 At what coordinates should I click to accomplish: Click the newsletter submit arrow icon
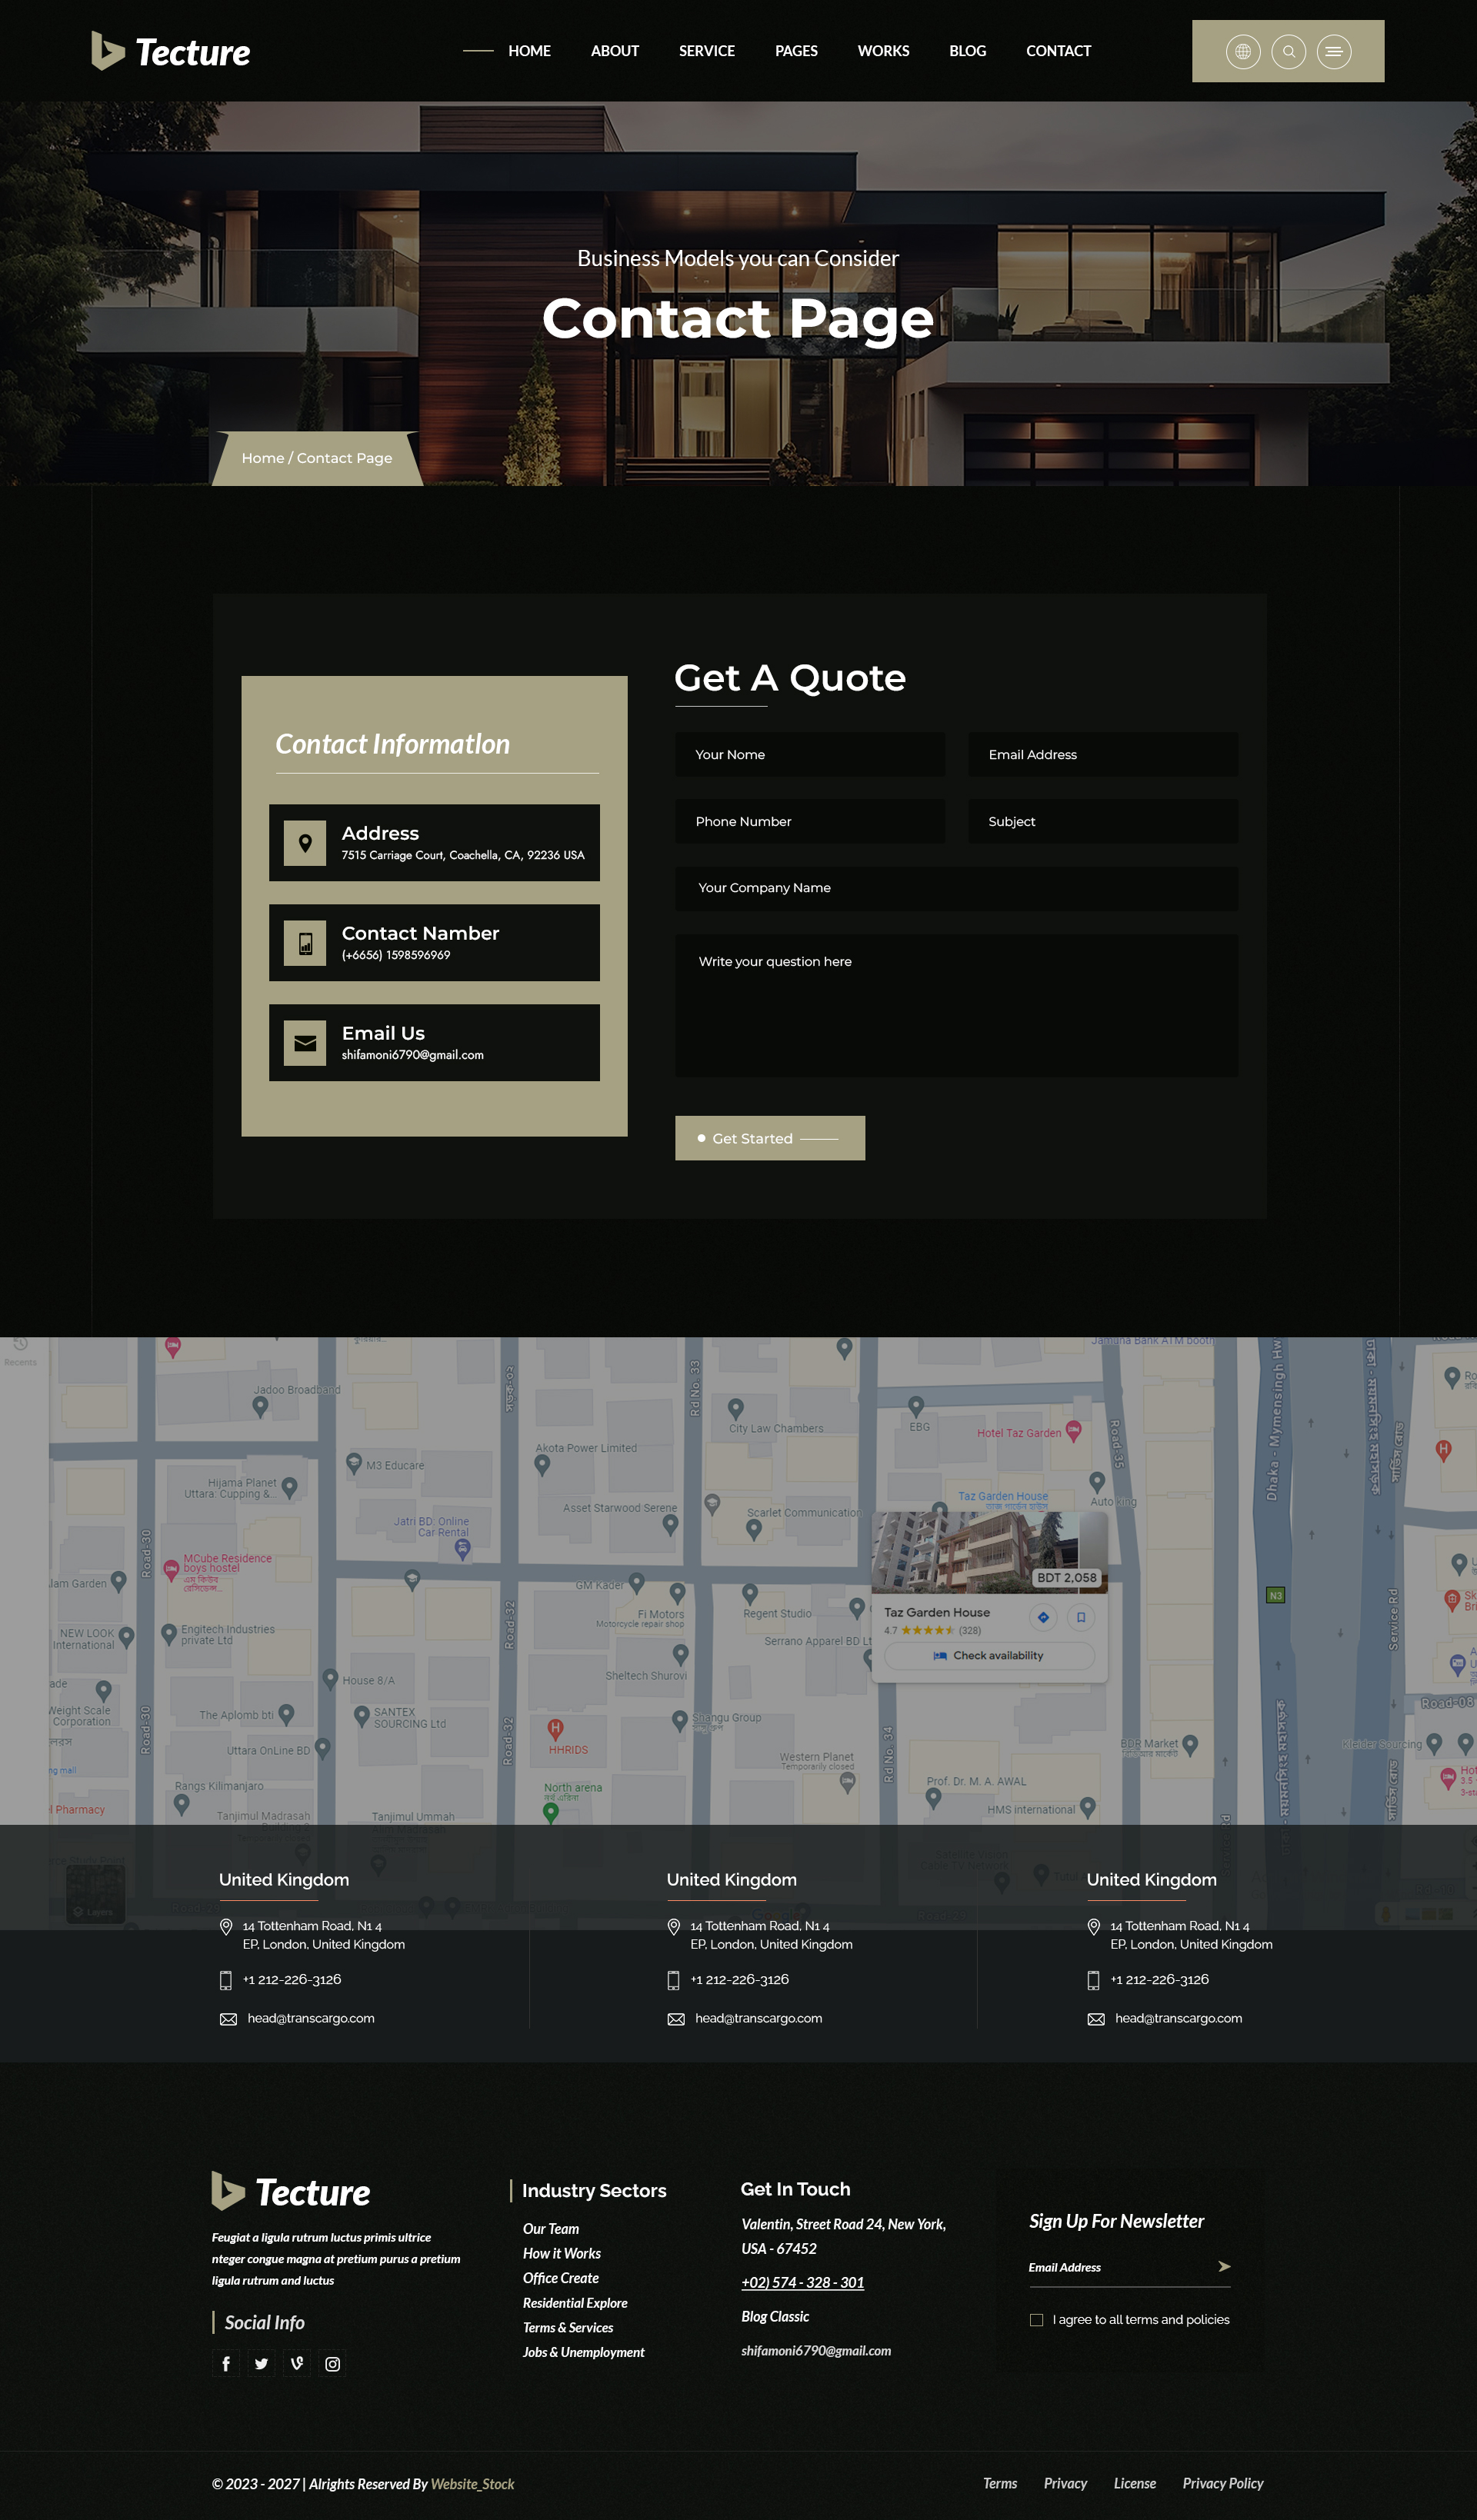1223,2267
